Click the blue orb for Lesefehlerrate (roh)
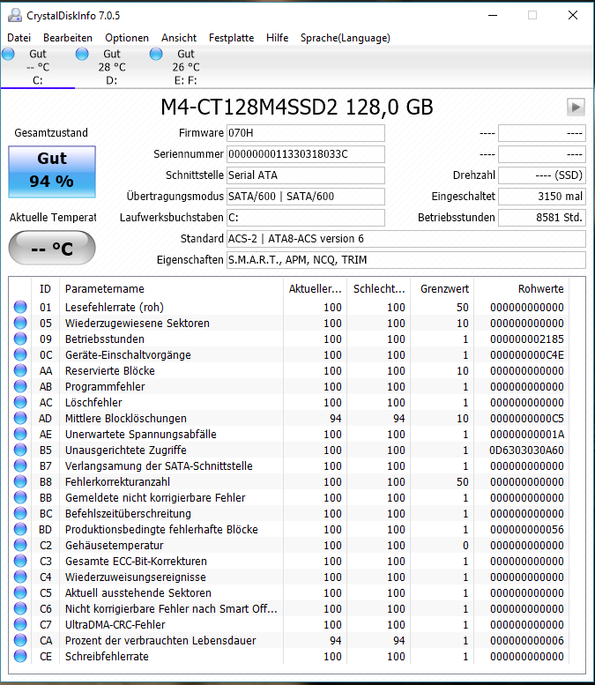The image size is (595, 685). tap(20, 307)
